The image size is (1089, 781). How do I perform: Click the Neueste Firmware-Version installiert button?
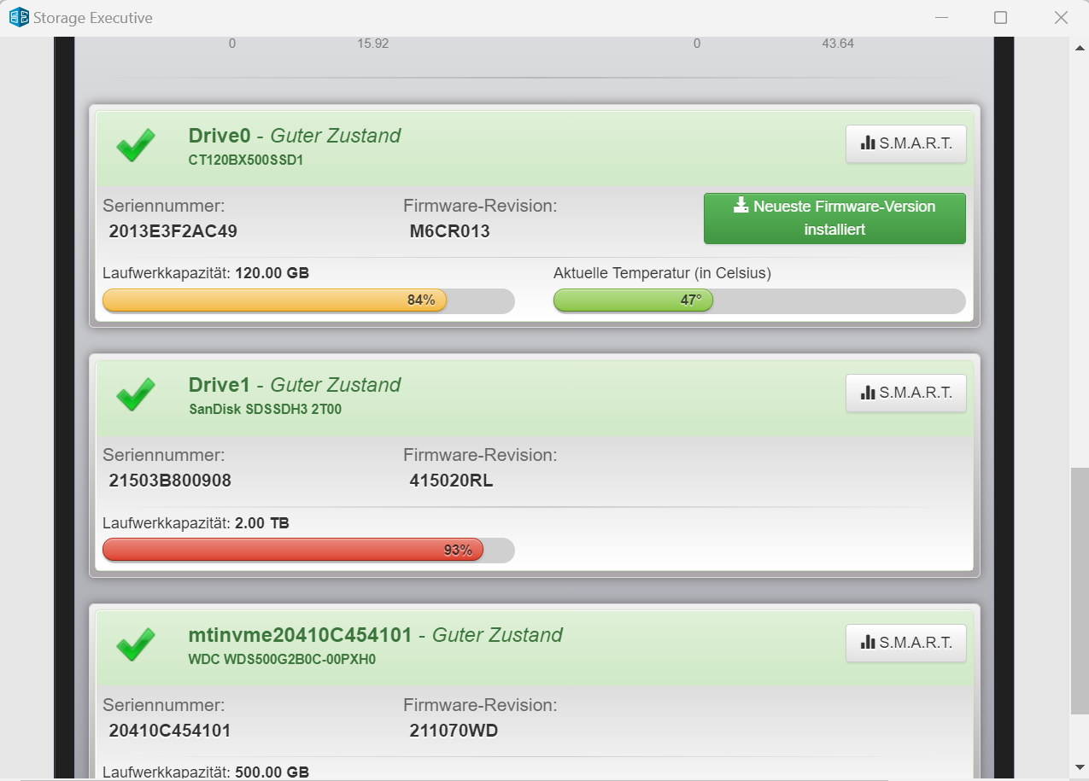[x=834, y=219]
